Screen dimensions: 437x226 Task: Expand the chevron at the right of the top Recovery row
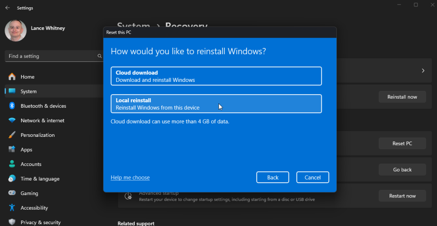point(423,70)
